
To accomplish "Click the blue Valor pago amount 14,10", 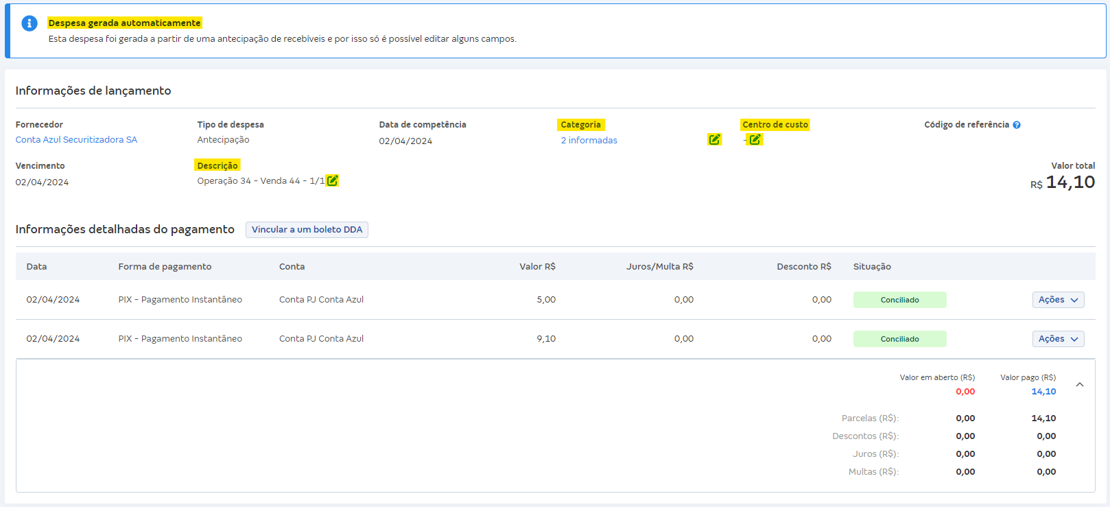I will coord(1043,392).
